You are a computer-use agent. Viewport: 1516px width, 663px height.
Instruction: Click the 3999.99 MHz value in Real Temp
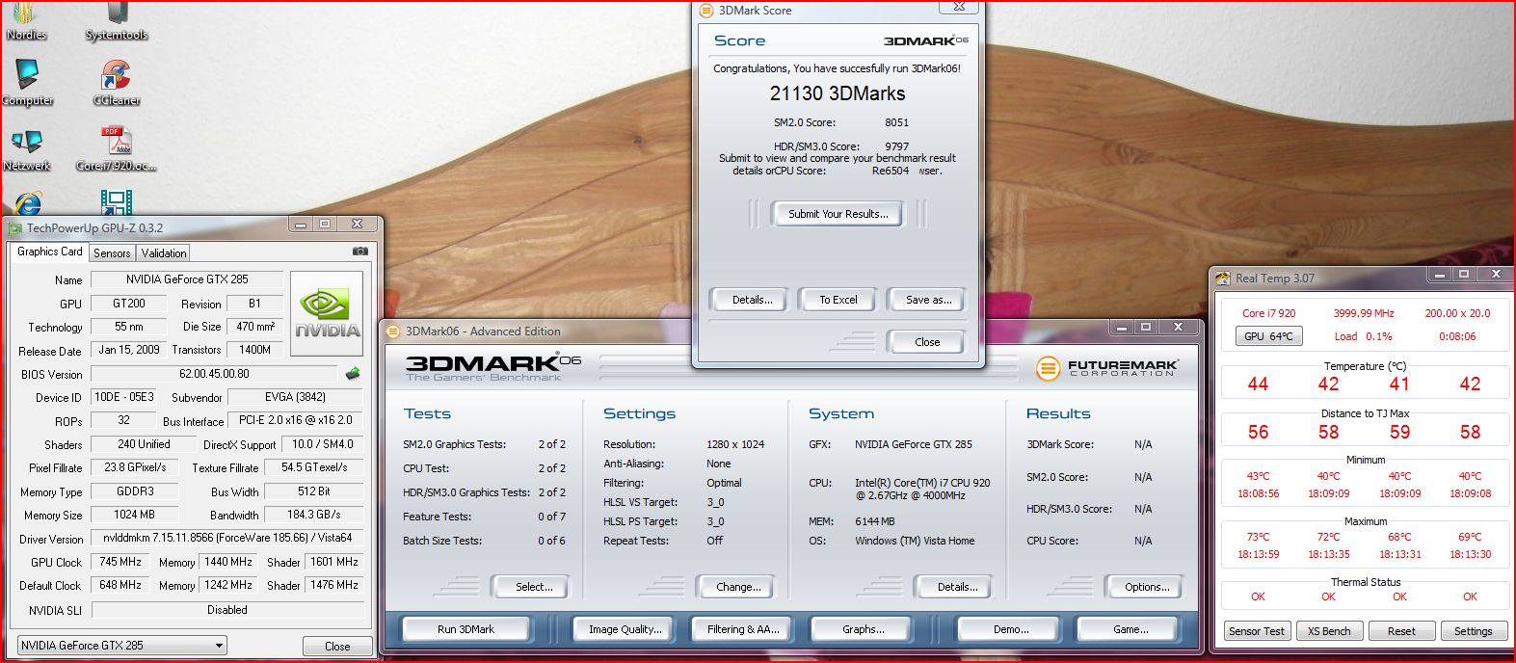pyautogui.click(x=1364, y=313)
